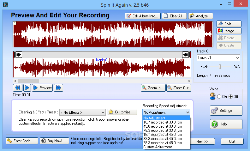The width and height of the screenshot is (250, 151).
Task: Select track marker number 1 on waveform
Action: coord(15,23)
